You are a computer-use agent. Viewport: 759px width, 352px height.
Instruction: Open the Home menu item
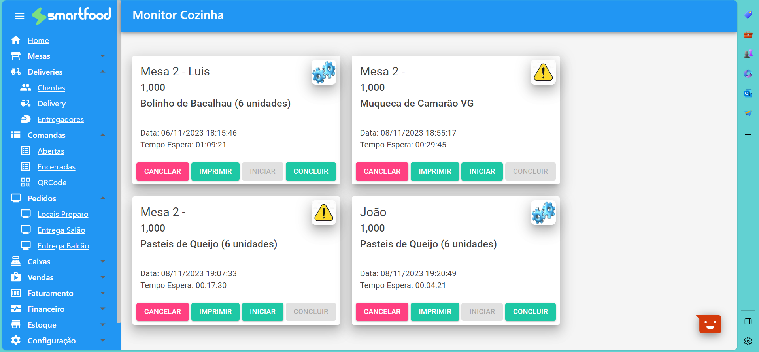coord(38,40)
